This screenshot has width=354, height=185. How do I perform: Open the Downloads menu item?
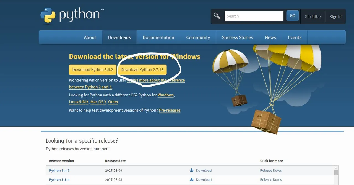click(119, 37)
